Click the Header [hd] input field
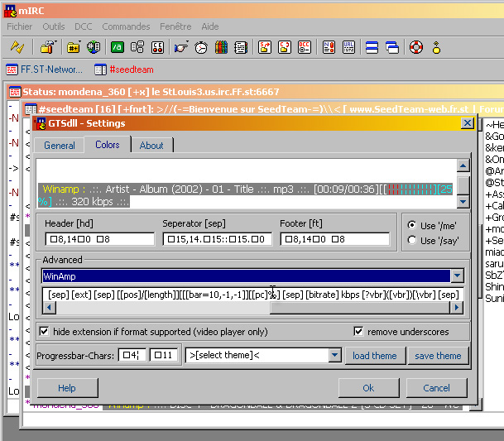This screenshot has height=441, width=504. click(99, 239)
